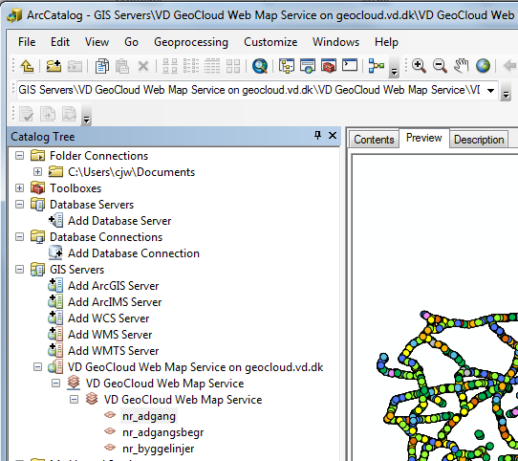
Task: Select the nr_adgang layer
Action: [x=149, y=416]
